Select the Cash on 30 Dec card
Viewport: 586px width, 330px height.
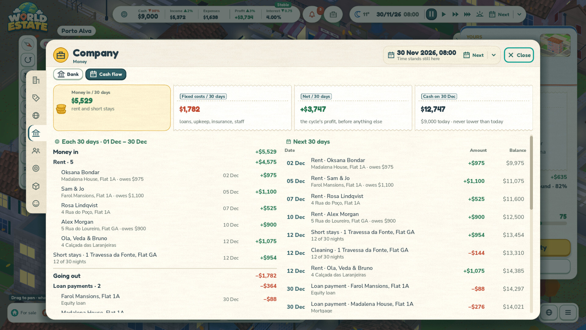click(x=474, y=108)
